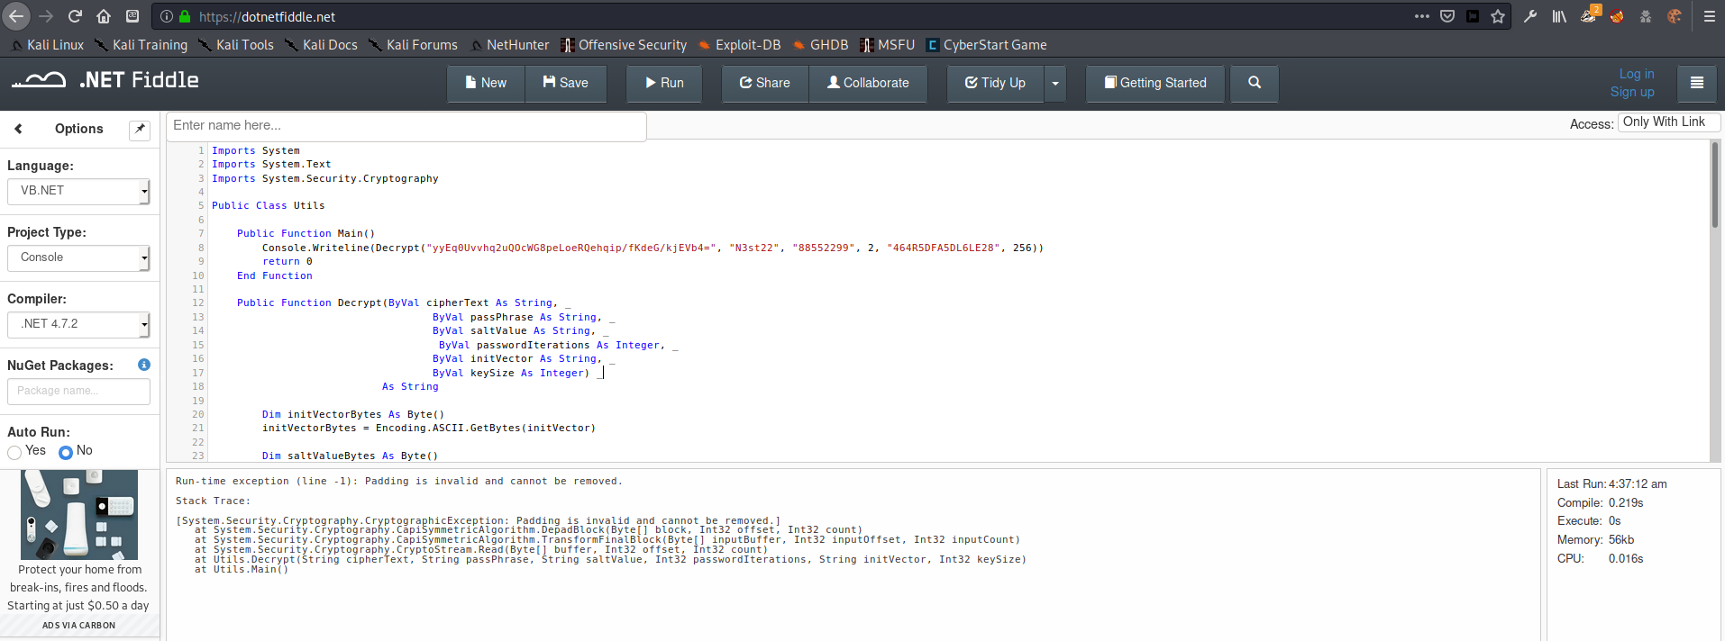
Task: Pin the Options panel
Action: pos(140,130)
